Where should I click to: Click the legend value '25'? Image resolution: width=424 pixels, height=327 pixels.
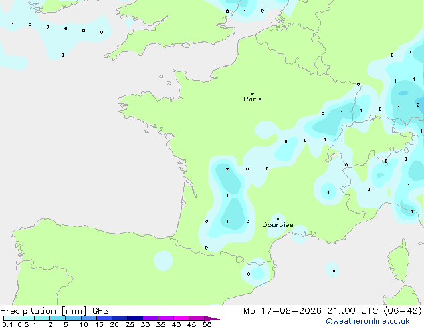point(130,324)
